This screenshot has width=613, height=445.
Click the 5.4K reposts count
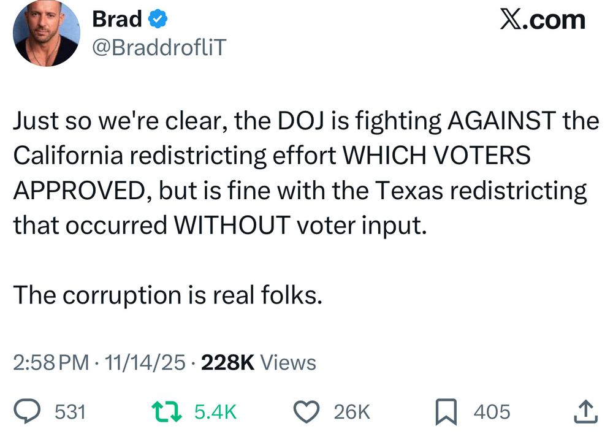(x=215, y=412)
